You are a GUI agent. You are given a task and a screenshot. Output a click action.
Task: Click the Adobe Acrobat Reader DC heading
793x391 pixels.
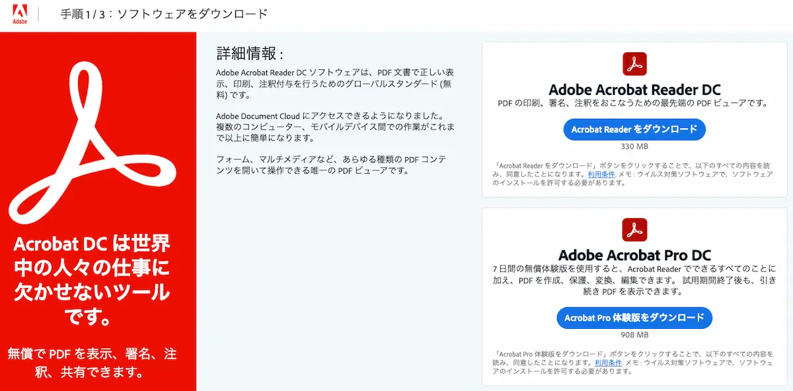pos(634,90)
